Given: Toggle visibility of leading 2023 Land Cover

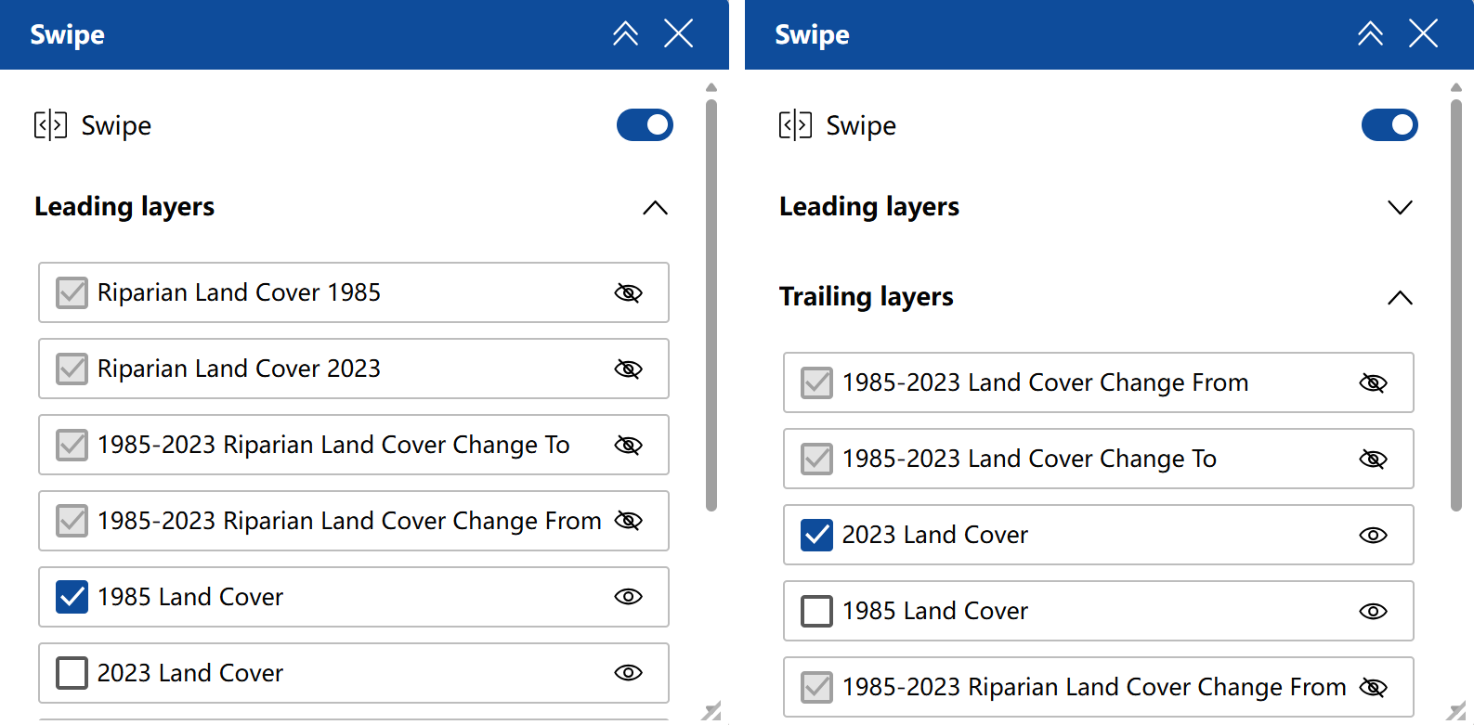Looking at the screenshot, I should 629,673.
